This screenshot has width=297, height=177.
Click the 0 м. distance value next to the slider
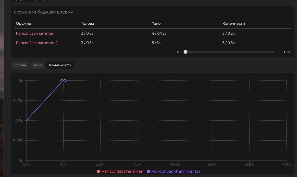287,52
